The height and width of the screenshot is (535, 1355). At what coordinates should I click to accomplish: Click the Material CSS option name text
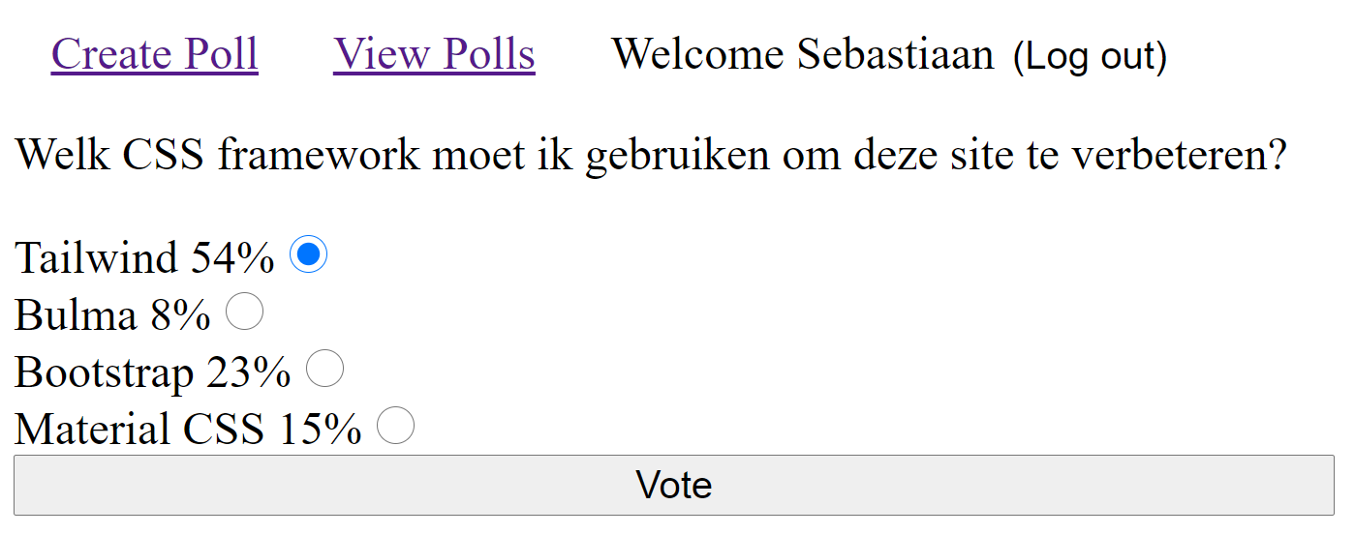click(139, 430)
